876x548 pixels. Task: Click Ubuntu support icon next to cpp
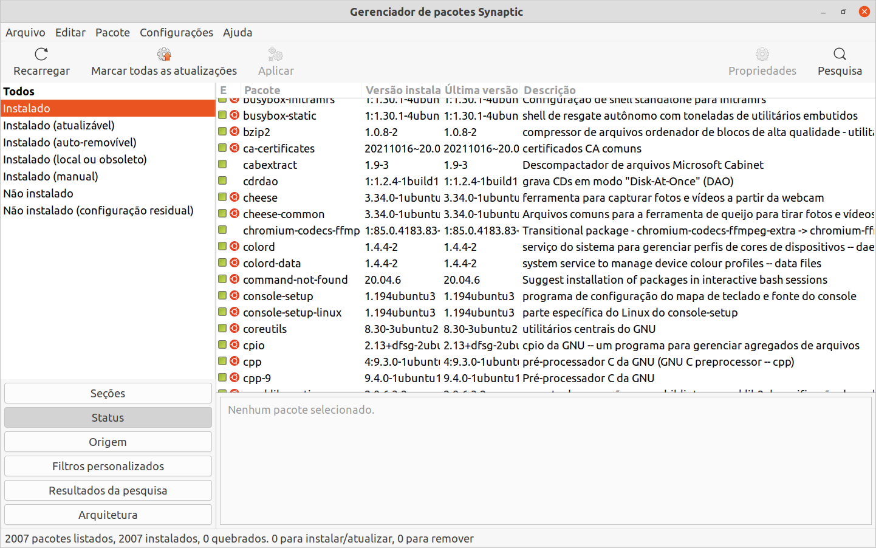click(x=234, y=361)
